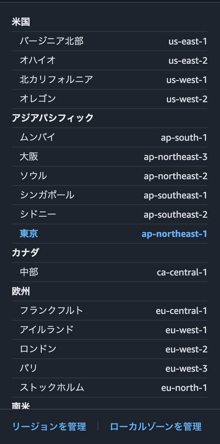Switch to the オハイオ us-east-2 region
This screenshot has width=220, height=444.
pyautogui.click(x=109, y=60)
